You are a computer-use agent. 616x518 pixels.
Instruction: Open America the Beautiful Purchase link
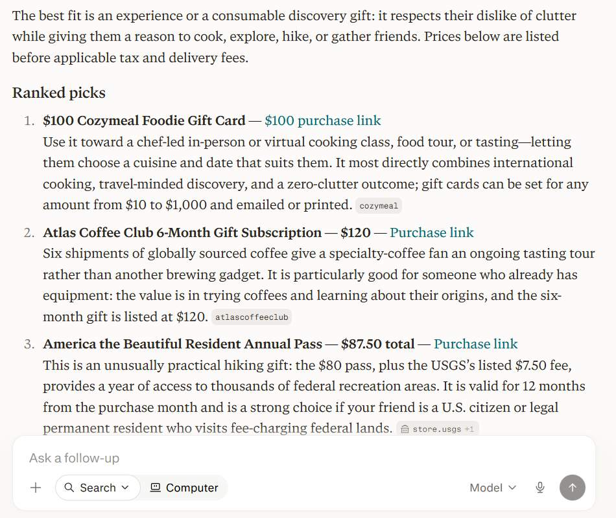tap(476, 344)
